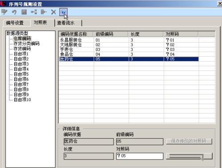
Task: Click the 保存修改的对照码 button
Action: point(189,141)
